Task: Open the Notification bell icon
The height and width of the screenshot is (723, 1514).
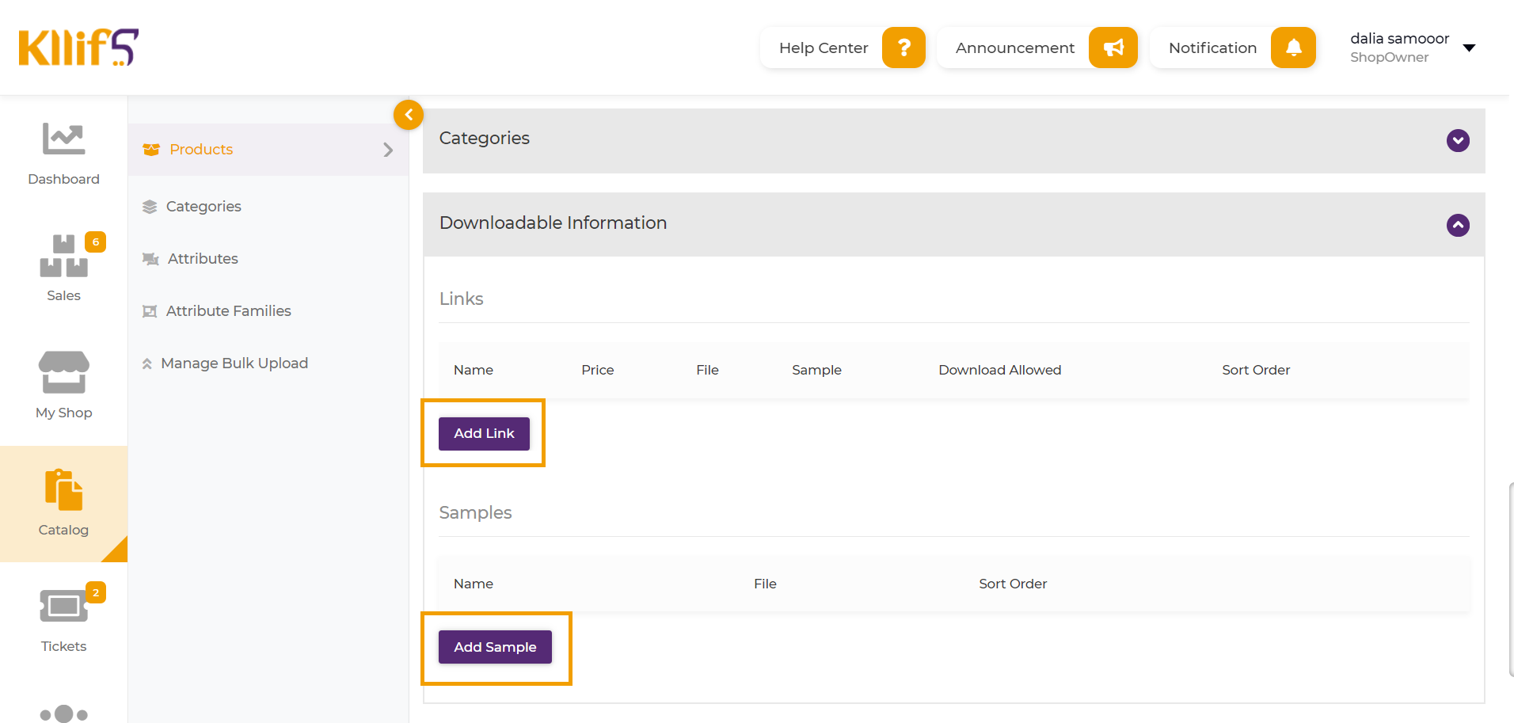Action: [x=1293, y=48]
